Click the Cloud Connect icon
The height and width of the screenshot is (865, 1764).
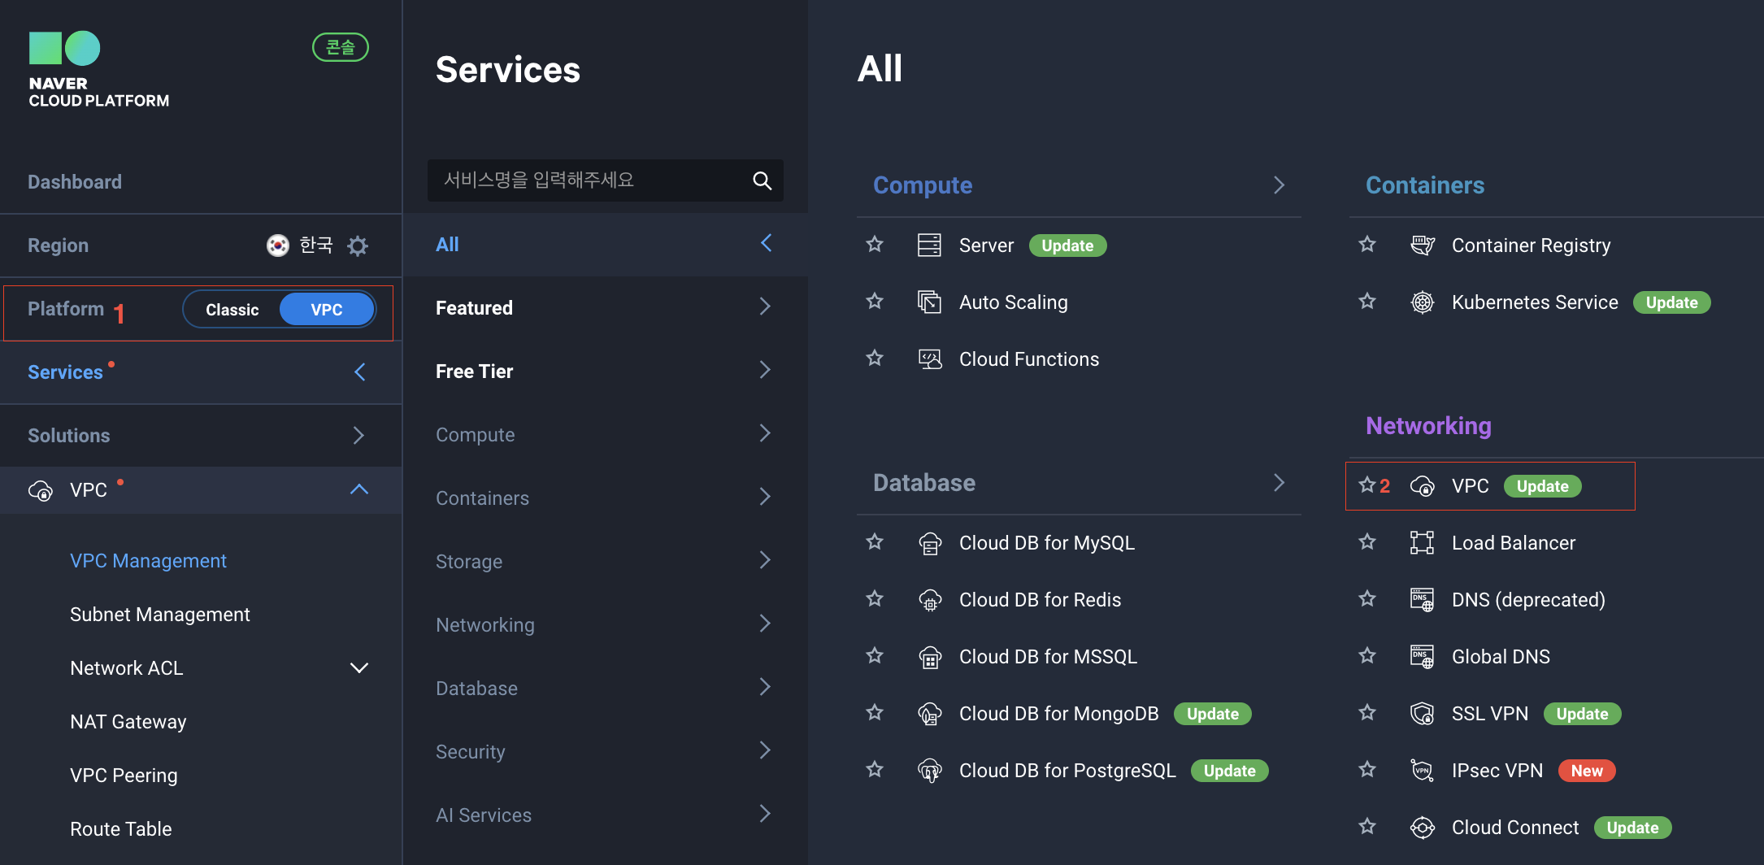(x=1423, y=828)
